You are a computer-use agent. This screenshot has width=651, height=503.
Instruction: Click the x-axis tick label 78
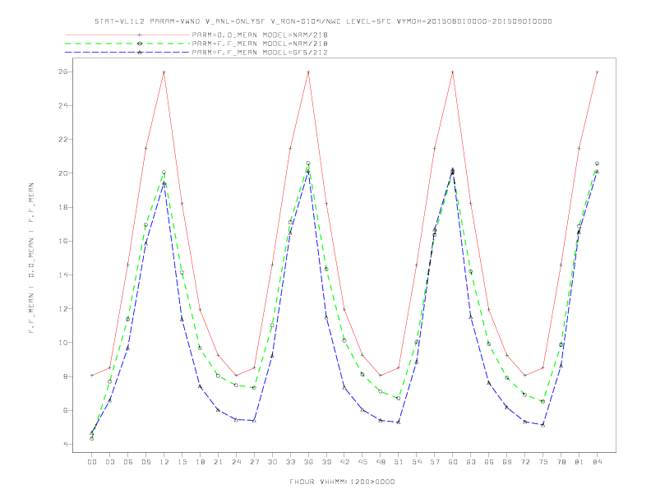[561, 462]
